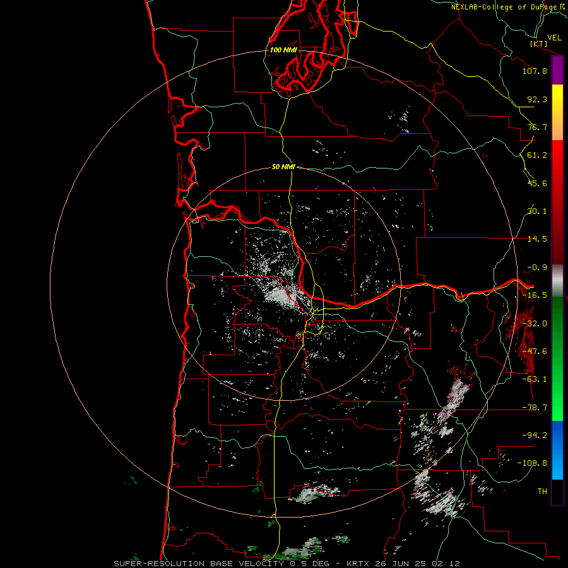
Task: Click the 61.2 velocity scale value
Action: pos(537,155)
